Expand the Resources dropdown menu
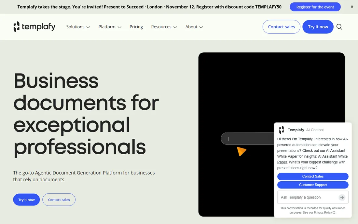Image resolution: width=358 pixels, height=224 pixels. (164, 27)
